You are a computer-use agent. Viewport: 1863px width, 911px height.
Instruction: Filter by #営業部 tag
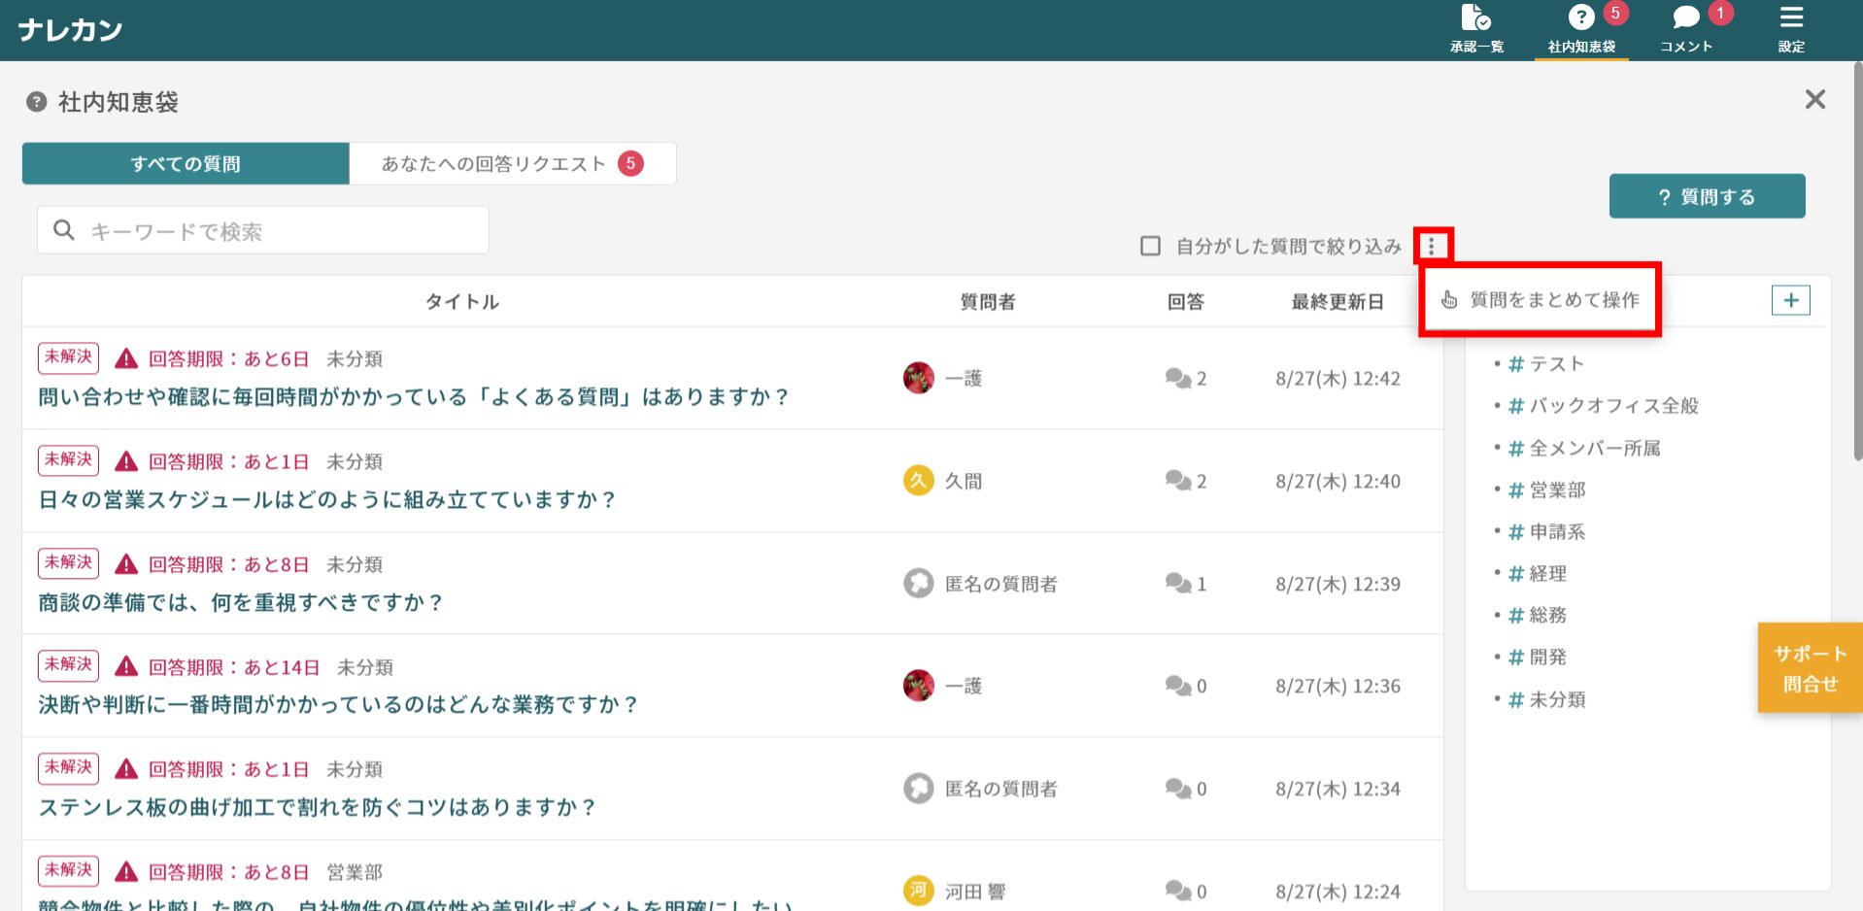[x=1546, y=489]
